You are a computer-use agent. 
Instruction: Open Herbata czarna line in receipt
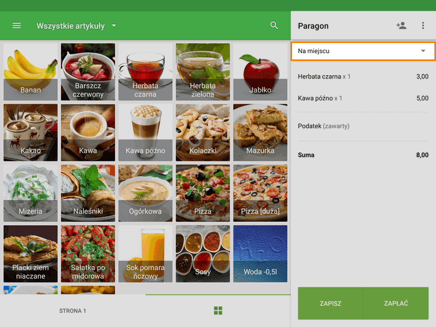(362, 77)
